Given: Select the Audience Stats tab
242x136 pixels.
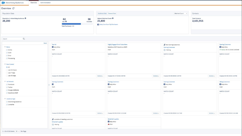Looking at the screenshot, I should pyautogui.click(x=102, y=13).
